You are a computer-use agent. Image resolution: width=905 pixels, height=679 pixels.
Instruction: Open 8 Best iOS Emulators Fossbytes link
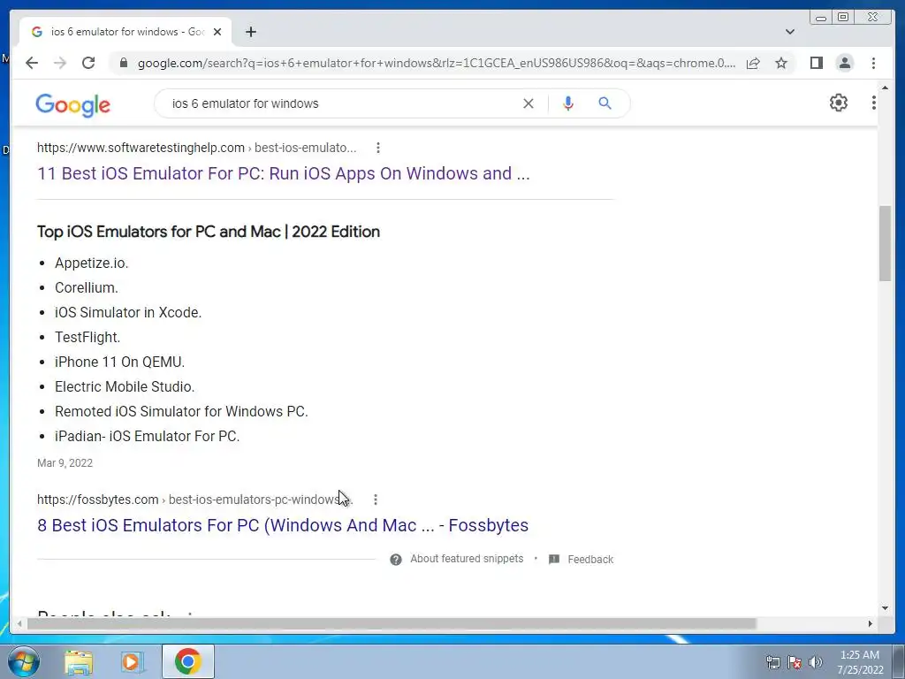click(283, 525)
